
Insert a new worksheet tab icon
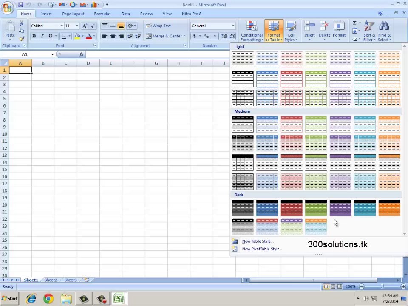(87, 280)
